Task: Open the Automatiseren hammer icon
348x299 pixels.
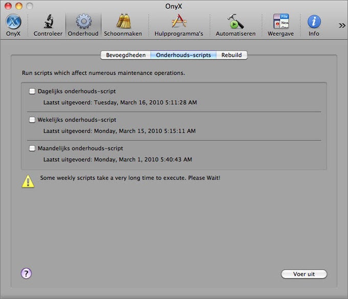Action: coord(236,21)
